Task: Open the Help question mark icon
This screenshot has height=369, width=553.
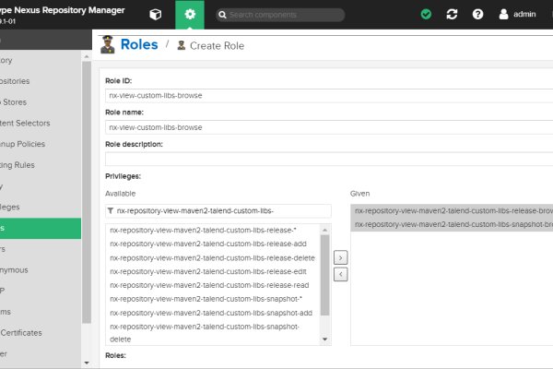Action: click(x=477, y=14)
